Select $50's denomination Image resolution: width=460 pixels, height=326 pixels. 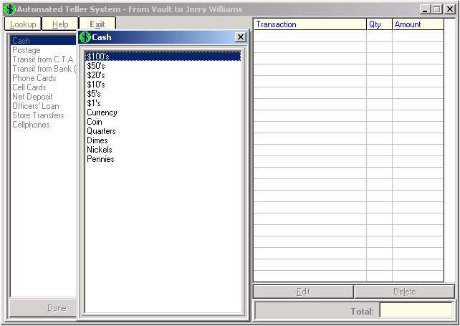click(95, 66)
